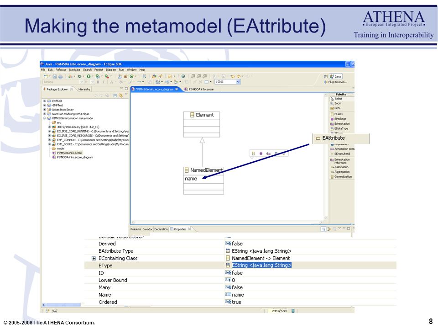This screenshot has width=438, height=329.
Task: Open the Problems tab
Action: click(136, 229)
